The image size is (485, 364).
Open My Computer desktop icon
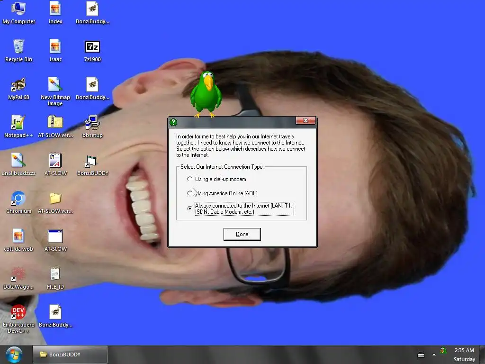pos(18,12)
